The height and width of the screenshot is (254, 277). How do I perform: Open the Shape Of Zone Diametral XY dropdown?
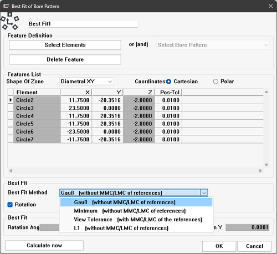[86, 82]
